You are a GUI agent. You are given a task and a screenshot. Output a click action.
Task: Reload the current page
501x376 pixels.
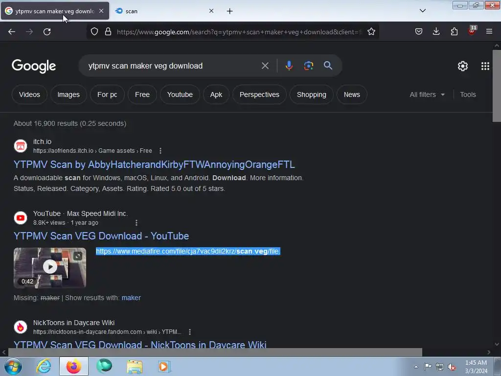pos(47,32)
